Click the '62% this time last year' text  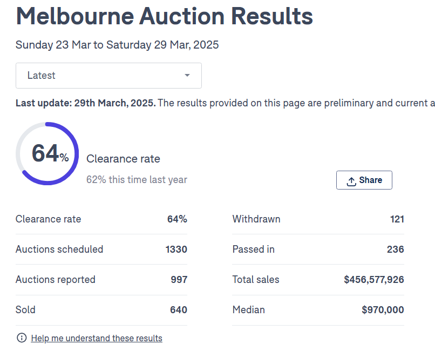tap(137, 180)
